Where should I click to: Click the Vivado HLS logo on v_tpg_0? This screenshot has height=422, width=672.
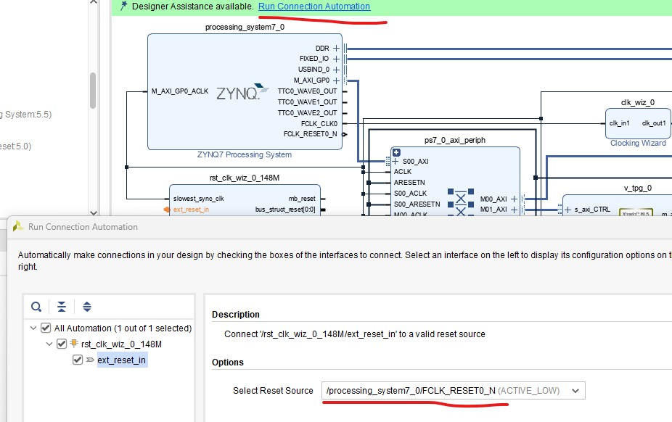[x=635, y=212]
